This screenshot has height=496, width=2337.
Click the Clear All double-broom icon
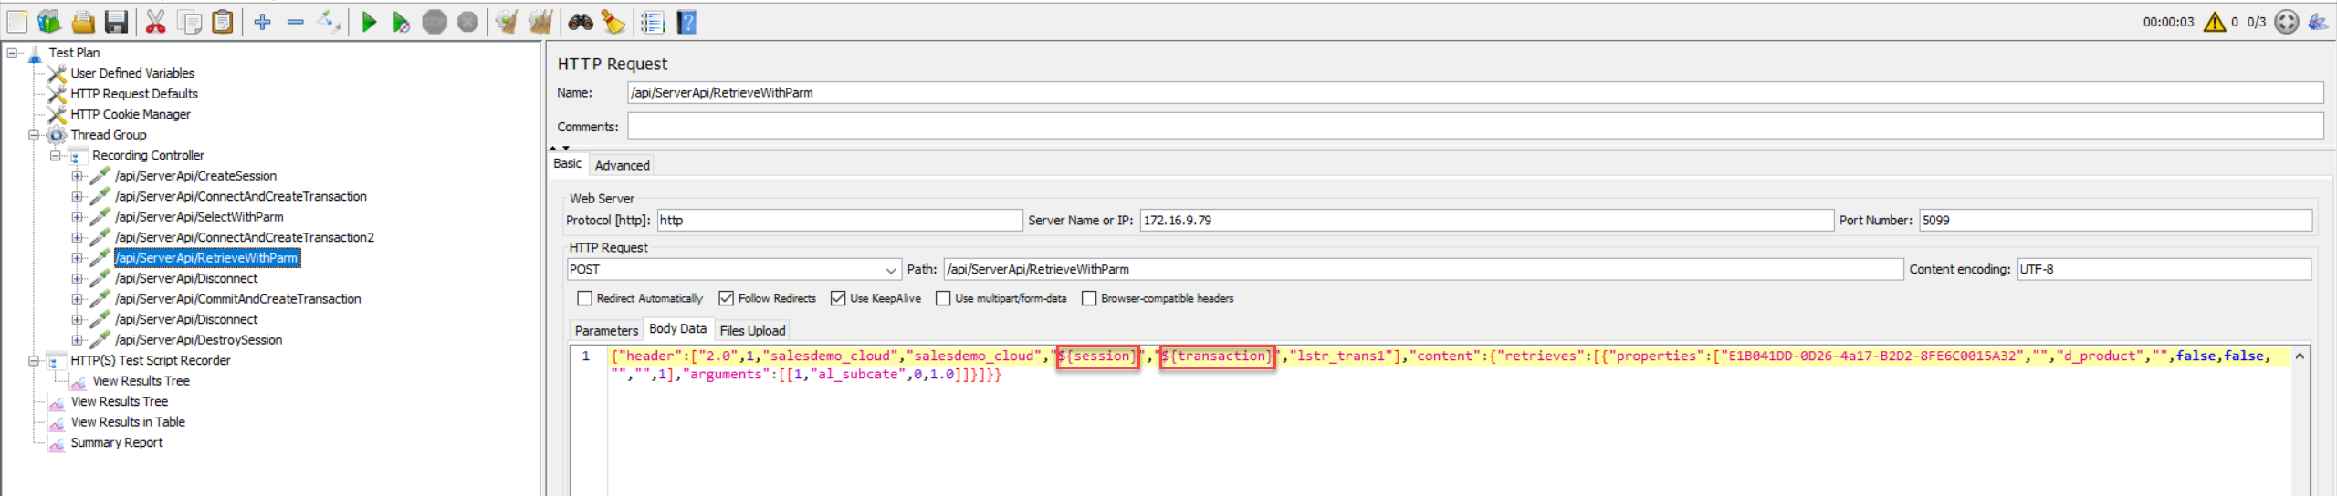[x=540, y=22]
